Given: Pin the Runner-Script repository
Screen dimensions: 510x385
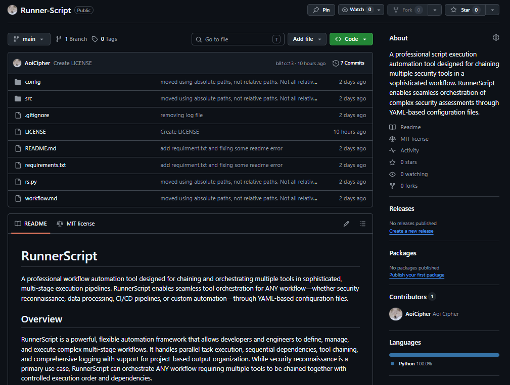Looking at the screenshot, I should coord(321,10).
